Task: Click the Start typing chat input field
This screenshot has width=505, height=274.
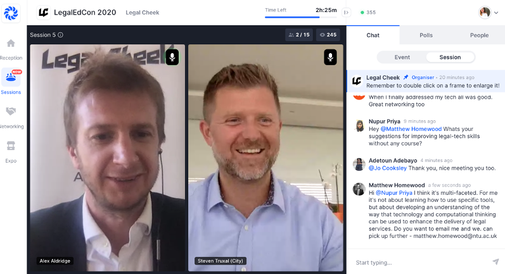Action: (x=418, y=263)
